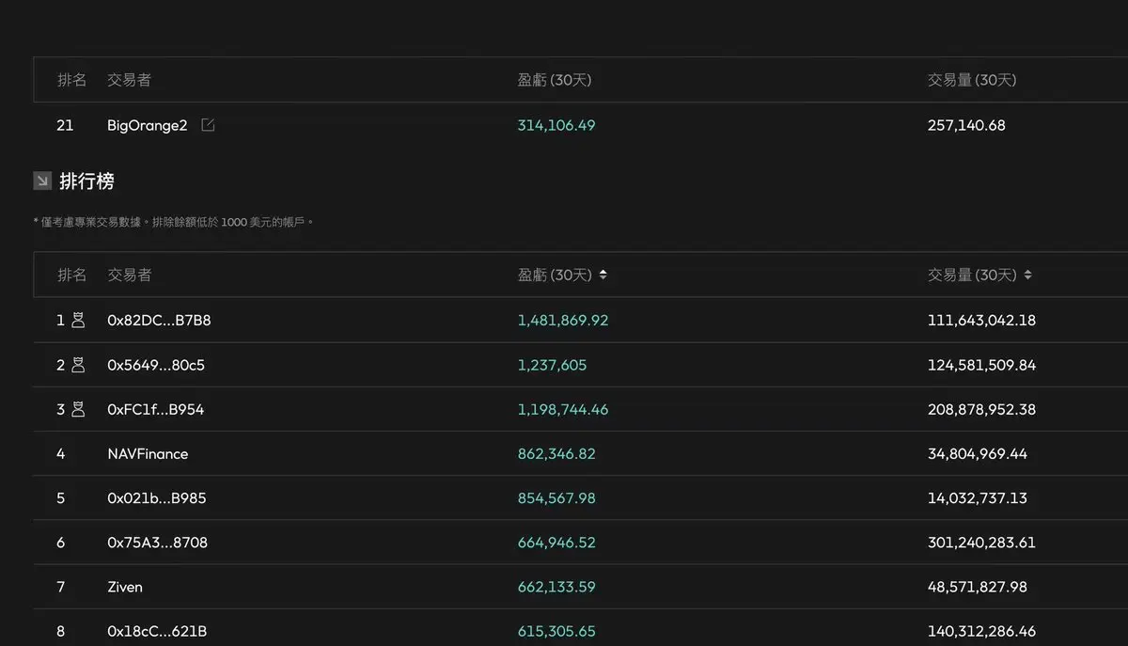Open trader 0x82DC...B7B8 profile
Viewport: 1128px width, 646px height.
(x=159, y=320)
